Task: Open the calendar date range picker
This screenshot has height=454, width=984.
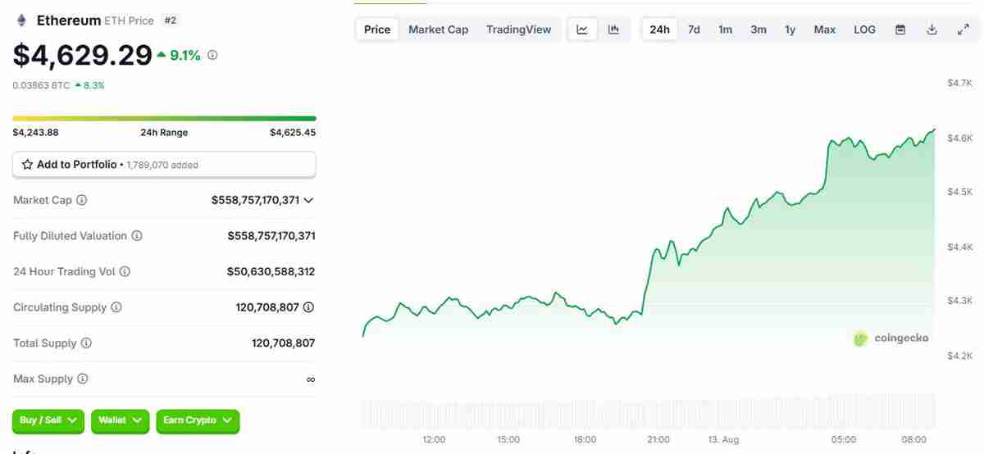Action: (x=900, y=30)
